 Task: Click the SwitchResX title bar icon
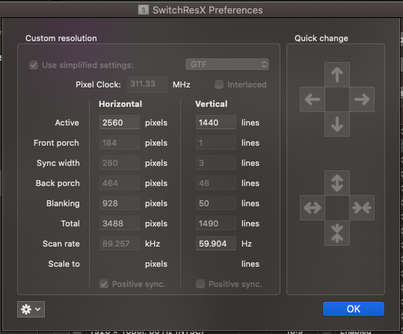(144, 10)
